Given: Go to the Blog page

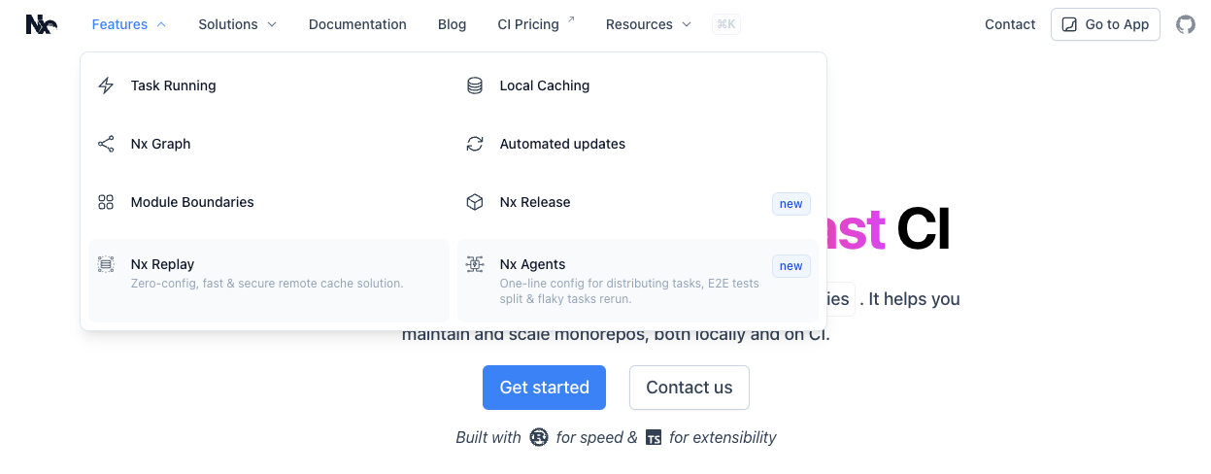Looking at the screenshot, I should coord(452,24).
